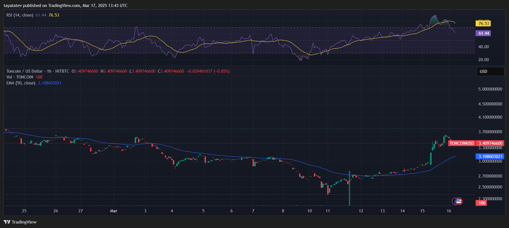
Task: Click the EMA (50, close) indicator label
Action: point(21,83)
